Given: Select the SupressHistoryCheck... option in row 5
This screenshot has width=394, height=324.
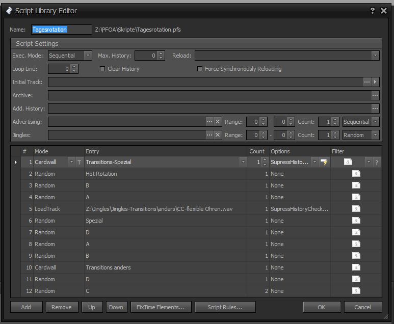Looking at the screenshot, I should [300, 209].
